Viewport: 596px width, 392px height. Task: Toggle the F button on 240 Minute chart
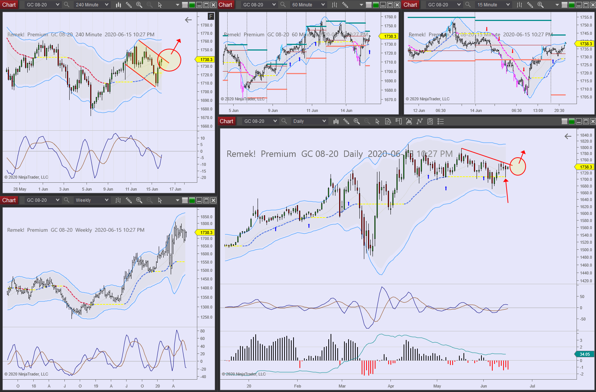211,16
